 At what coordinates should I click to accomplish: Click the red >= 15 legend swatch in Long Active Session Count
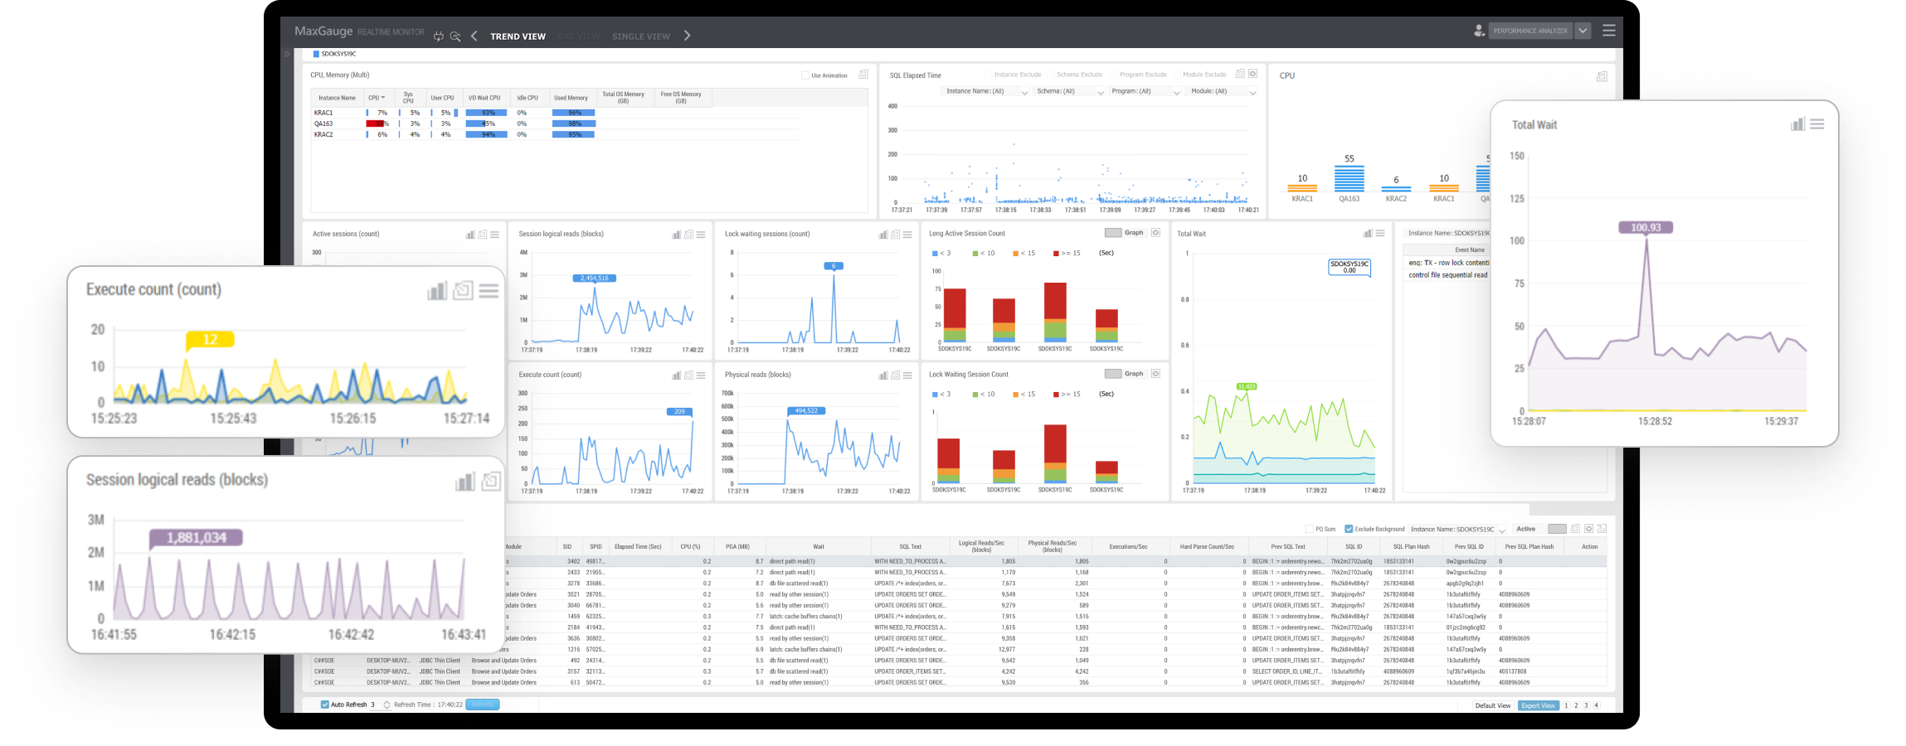tap(1056, 254)
